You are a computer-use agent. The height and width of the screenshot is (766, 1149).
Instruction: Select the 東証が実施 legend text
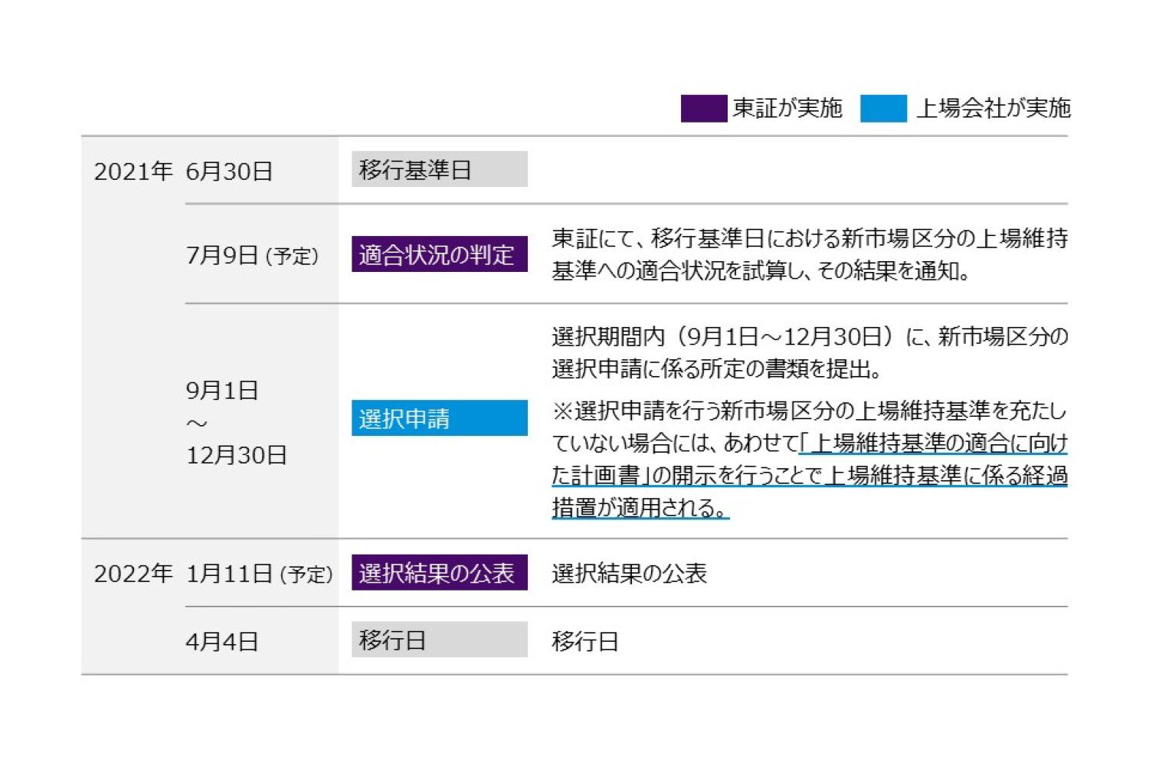pos(787,109)
